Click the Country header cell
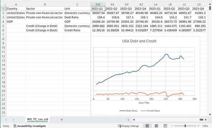The width and height of the screenshot is (212, 128). pyautogui.click(x=16, y=9)
